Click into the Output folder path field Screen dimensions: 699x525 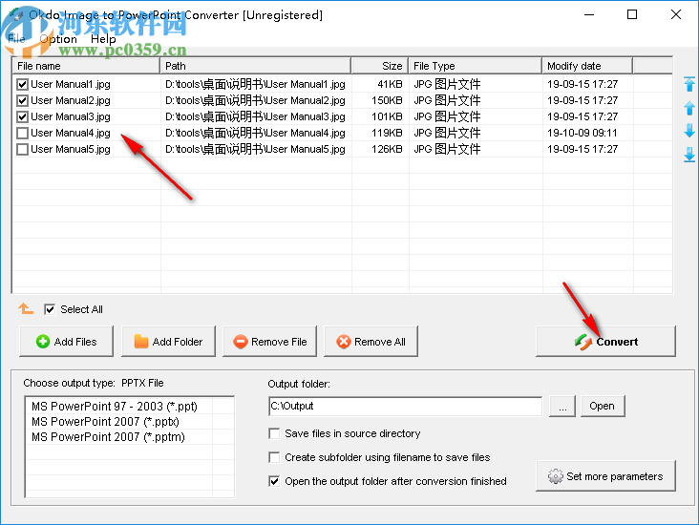tap(405, 406)
